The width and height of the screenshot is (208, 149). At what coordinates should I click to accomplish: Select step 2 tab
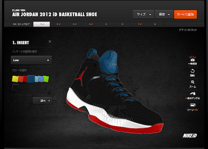click(58, 24)
